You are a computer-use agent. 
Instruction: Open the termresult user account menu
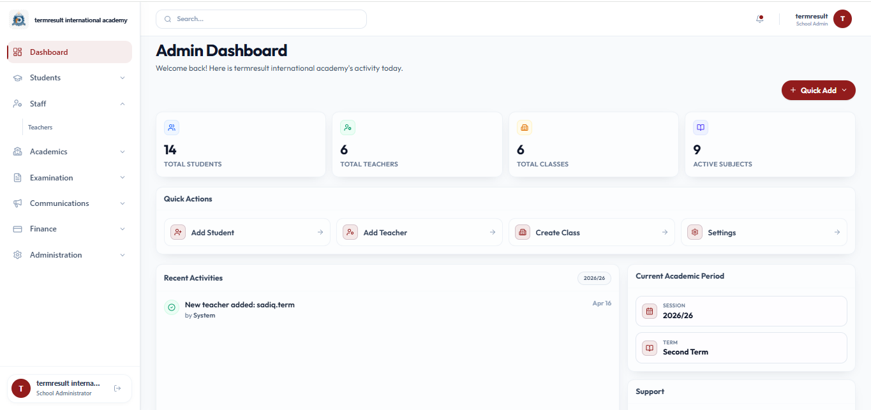tap(823, 19)
